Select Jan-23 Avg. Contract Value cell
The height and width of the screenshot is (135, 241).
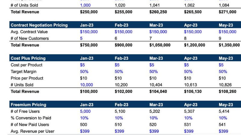coord(89,32)
